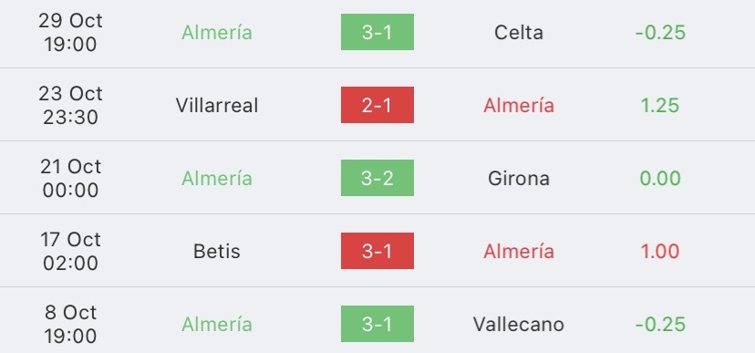Click the red 1.00 handicap value
The image size is (755, 353).
(x=660, y=252)
